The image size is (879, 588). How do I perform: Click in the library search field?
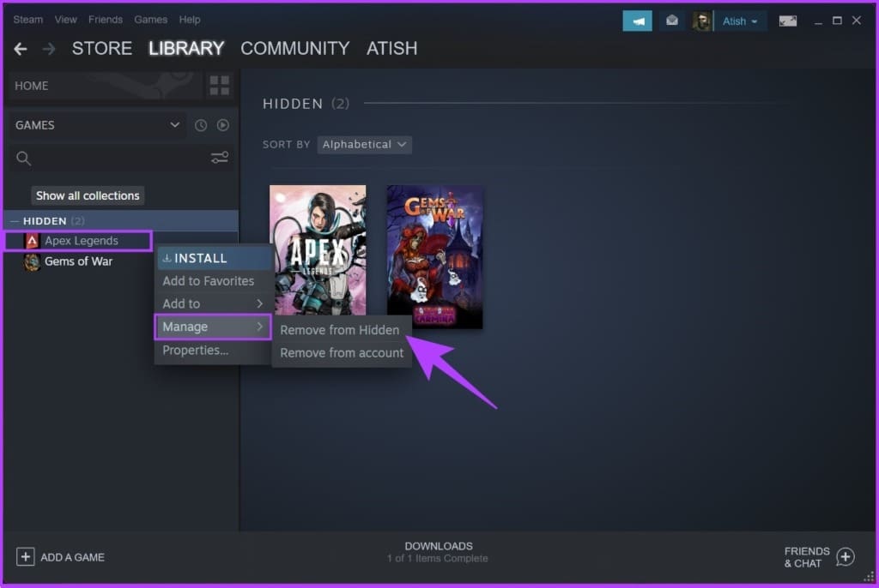click(120, 159)
